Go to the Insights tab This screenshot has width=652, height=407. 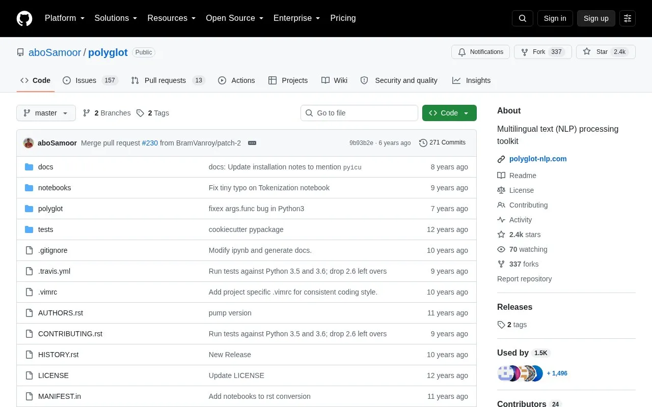click(x=471, y=80)
